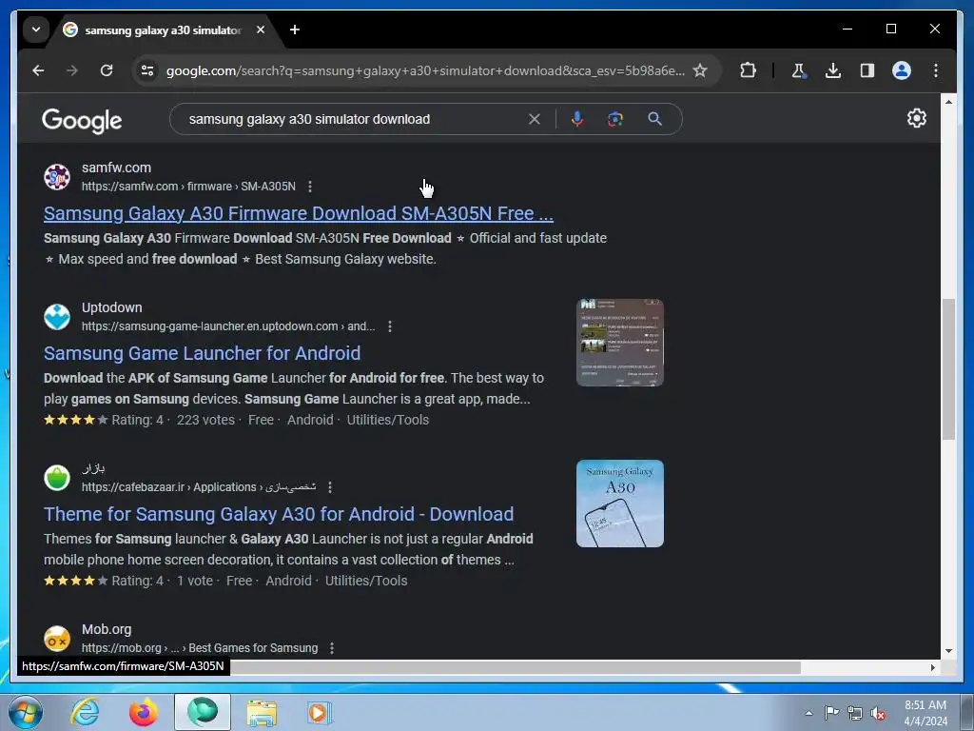Click the address bar URL

(x=425, y=70)
